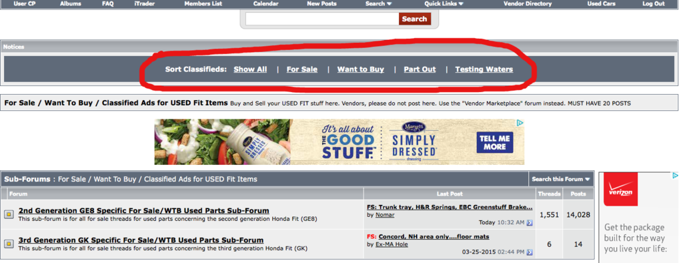Open the Search this Forum dropdown
This screenshot has width=683, height=263.
click(561, 179)
